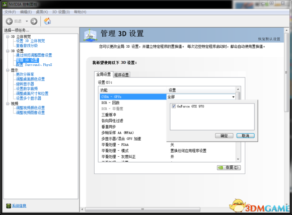Select 调整桌面尺寸和位置 in task tree
292x215 pixels.
click(x=32, y=93)
